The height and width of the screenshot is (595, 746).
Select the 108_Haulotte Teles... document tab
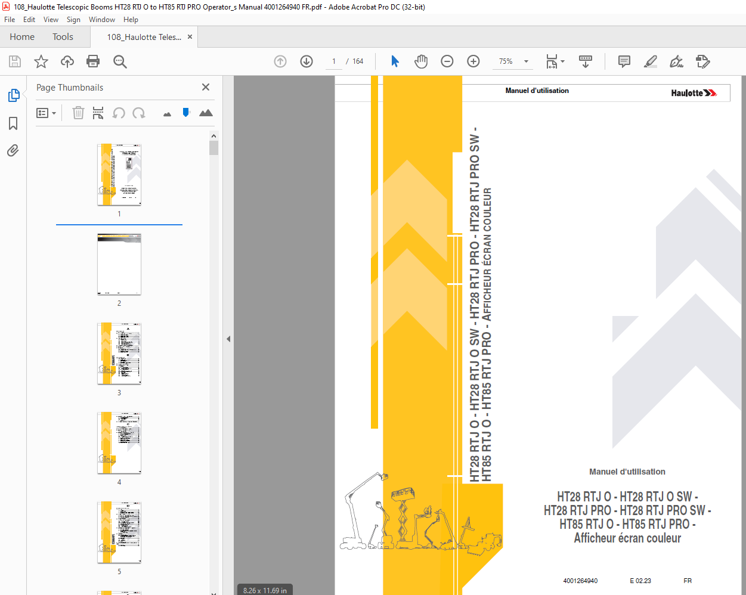(144, 37)
